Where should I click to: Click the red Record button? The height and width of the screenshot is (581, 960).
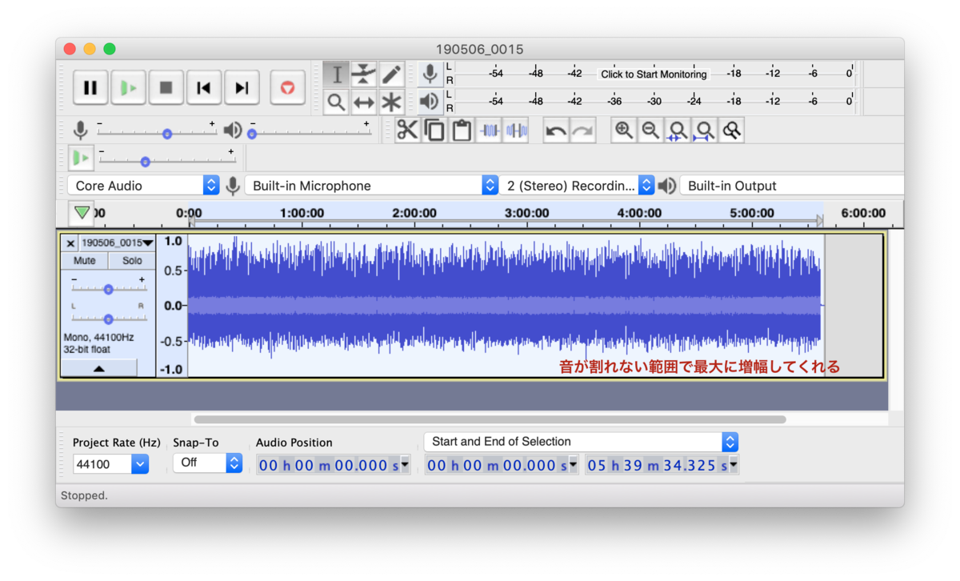(x=287, y=88)
